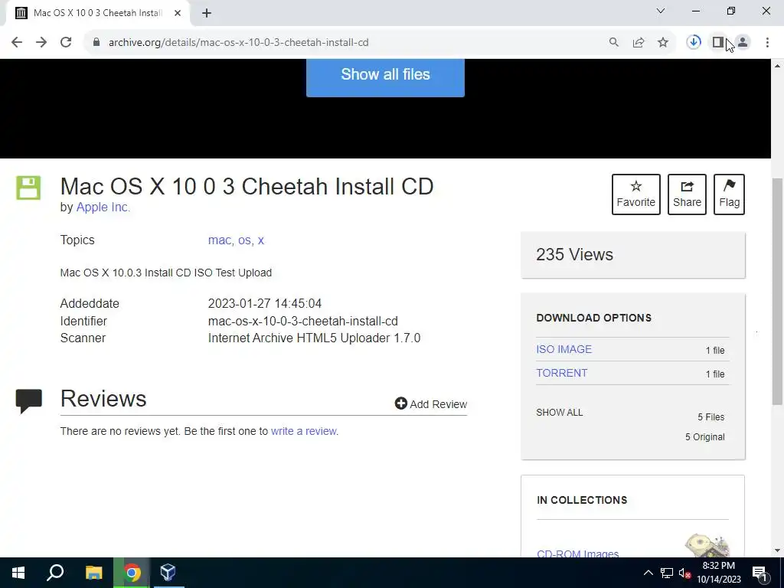784x588 pixels.
Task: Open the tab search chevron
Action: (661, 11)
